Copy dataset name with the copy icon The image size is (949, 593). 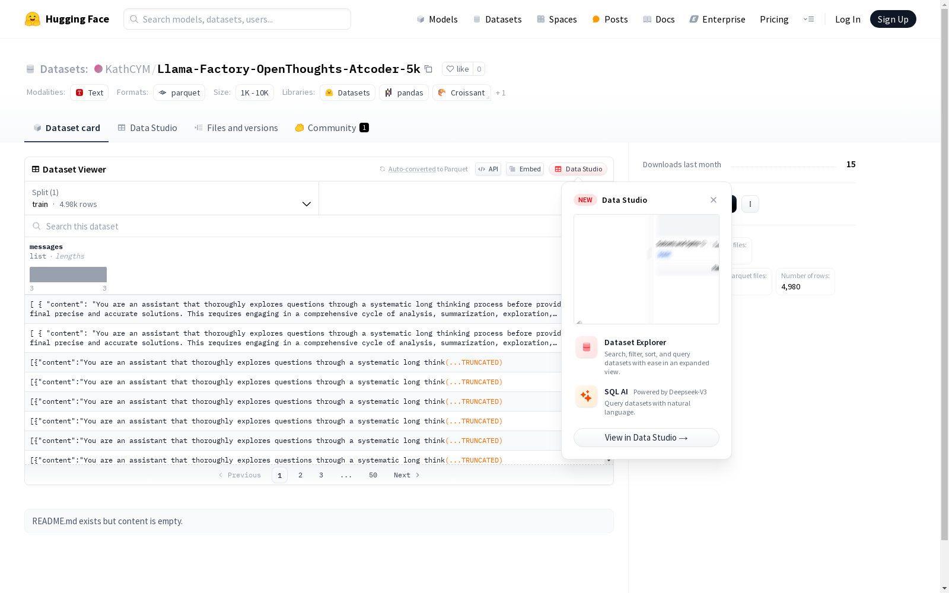(x=428, y=69)
